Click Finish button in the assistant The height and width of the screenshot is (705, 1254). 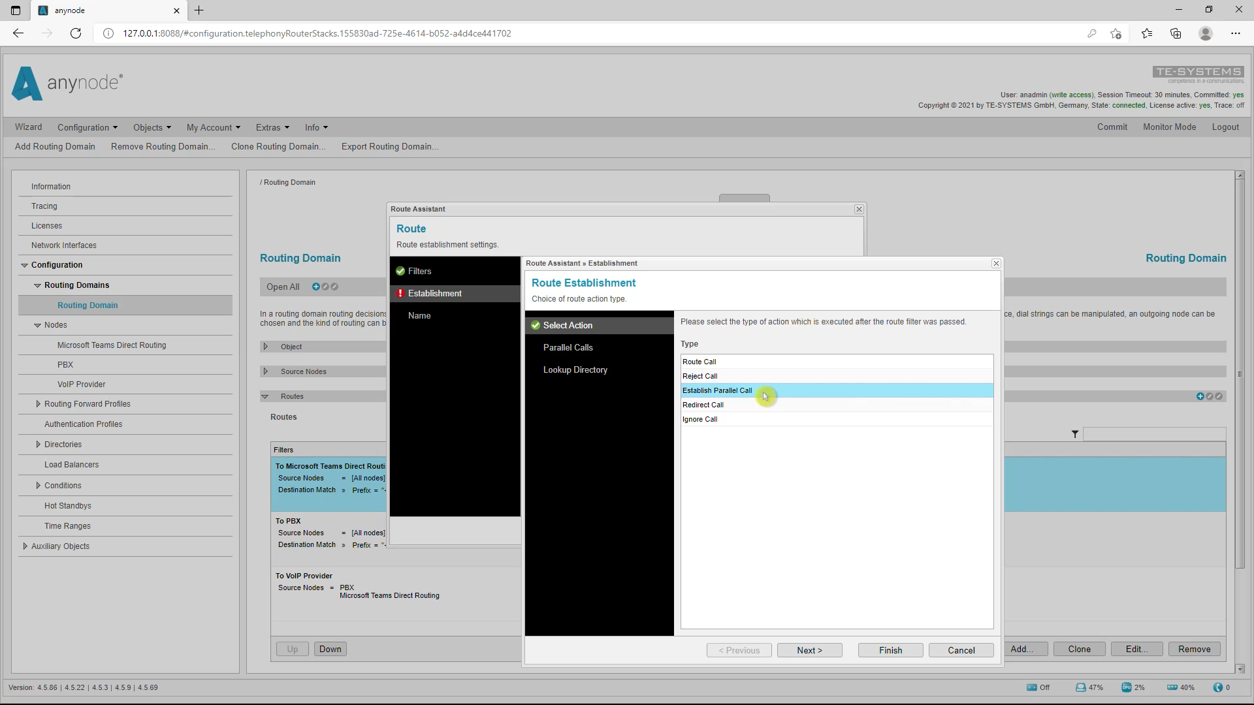pos(890,650)
